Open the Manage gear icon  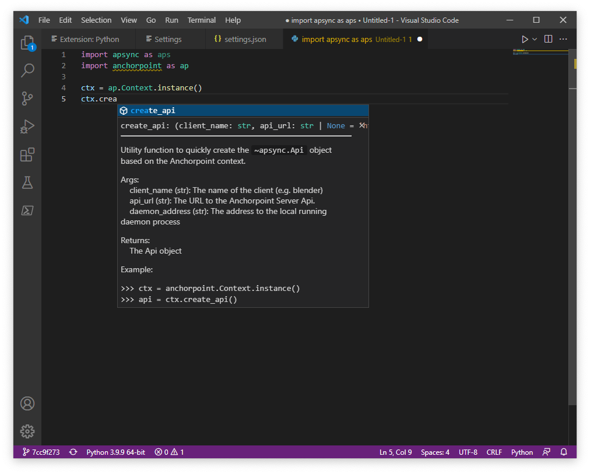tap(27, 431)
